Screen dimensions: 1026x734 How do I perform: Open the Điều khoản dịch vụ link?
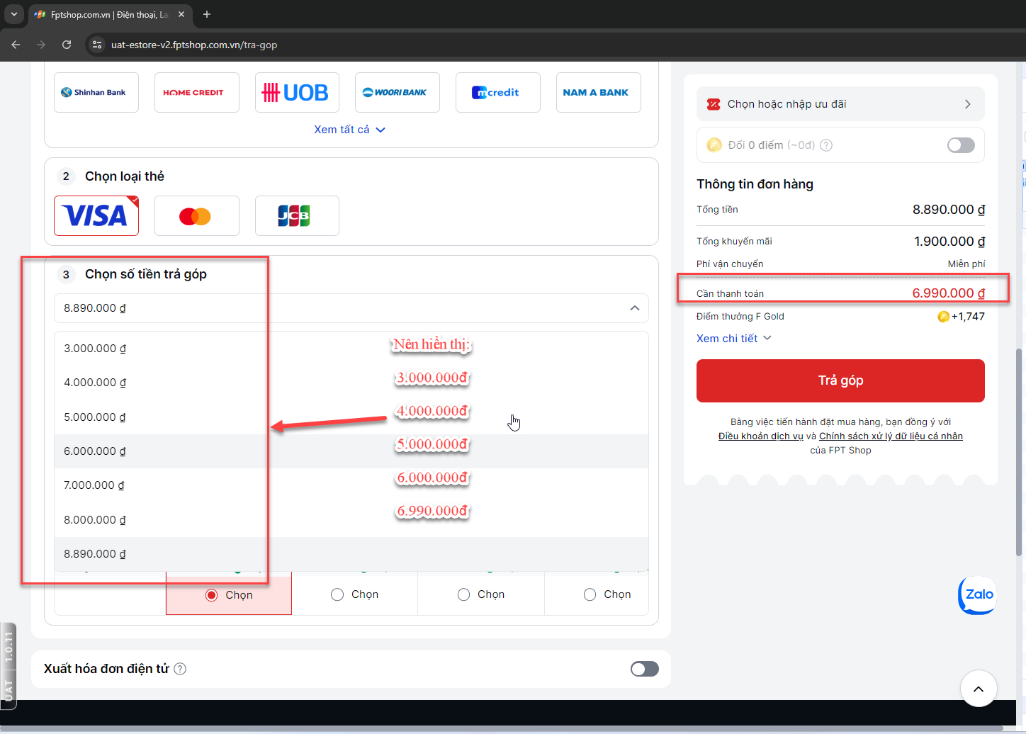(760, 436)
